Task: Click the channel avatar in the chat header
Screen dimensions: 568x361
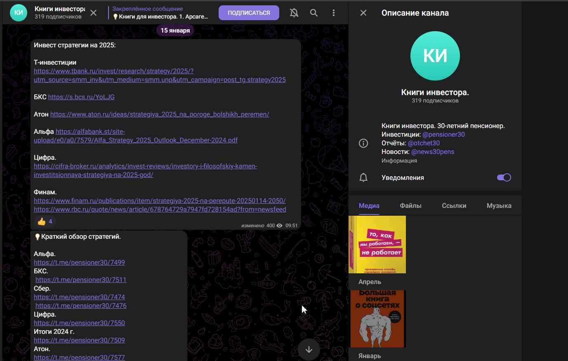Action: pyautogui.click(x=19, y=13)
